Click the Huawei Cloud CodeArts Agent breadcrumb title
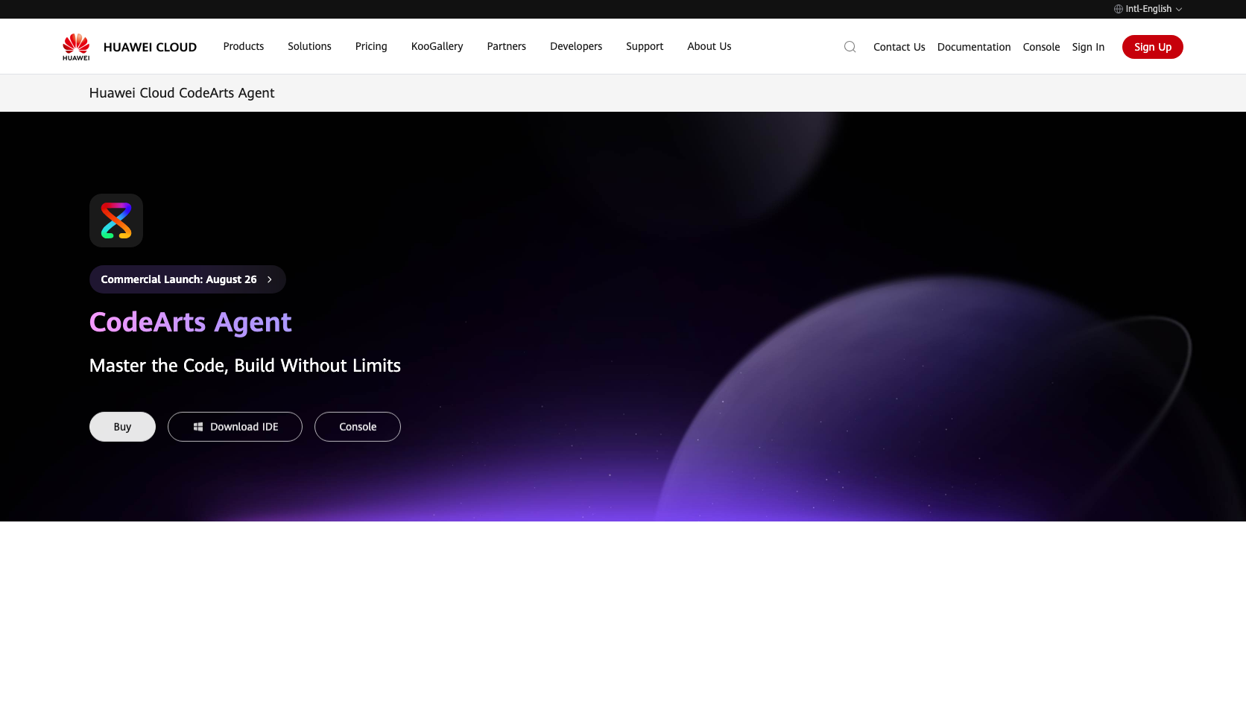 point(182,93)
